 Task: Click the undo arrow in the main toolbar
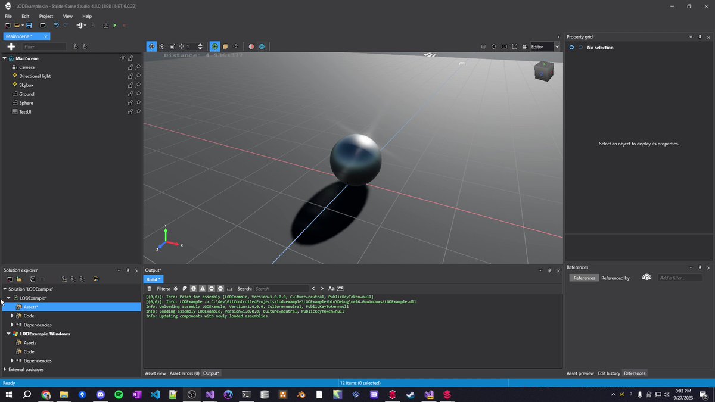pos(56,25)
